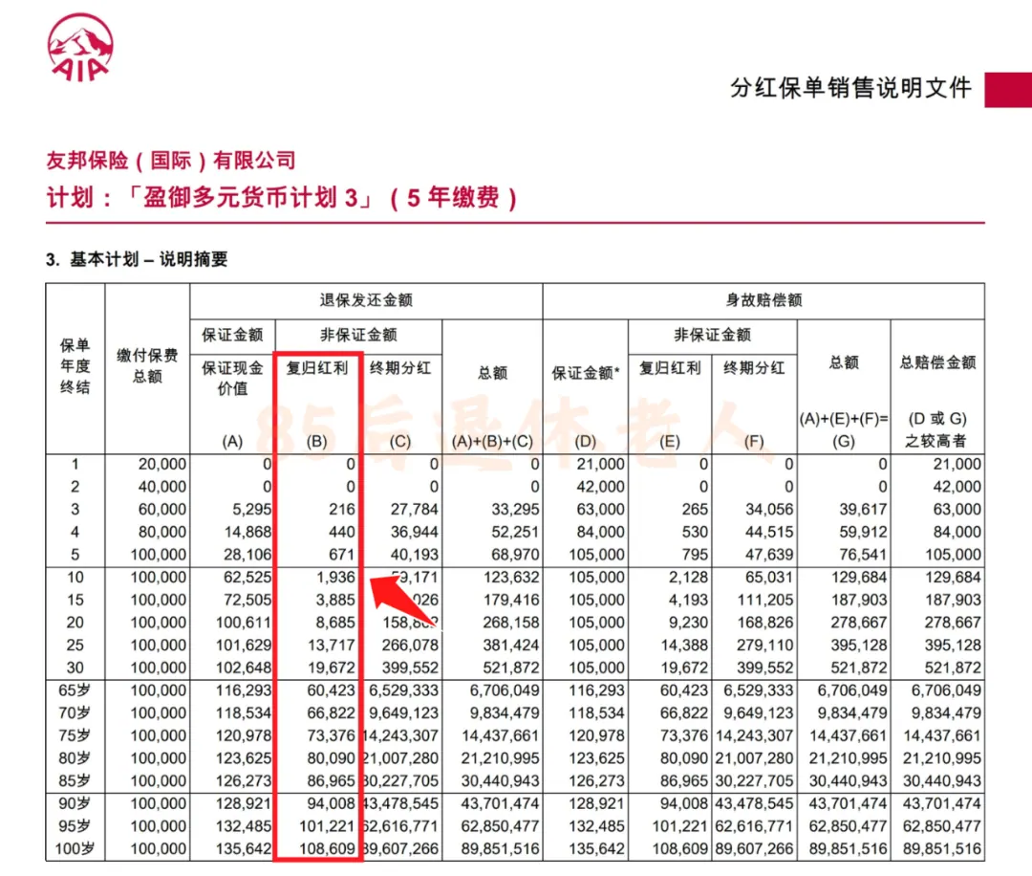This screenshot has width=1032, height=876.
Task: Click year 1 death guaranteed amount '21,000'
Action: click(x=601, y=465)
